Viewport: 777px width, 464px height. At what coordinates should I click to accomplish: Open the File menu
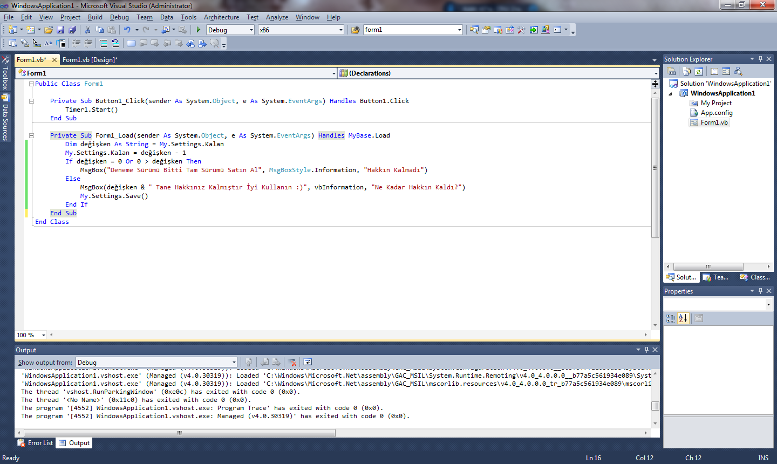9,17
